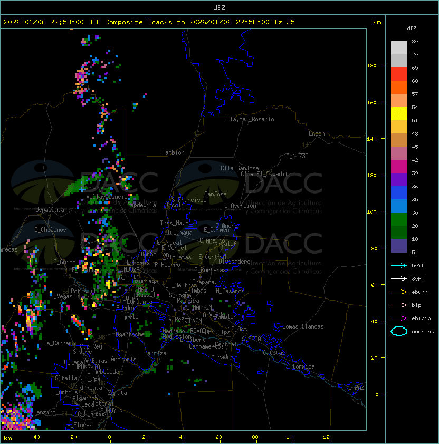The width and height of the screenshot is (439, 444).
Task: Click the 'eb+bip' legend label
Action: [421, 318]
